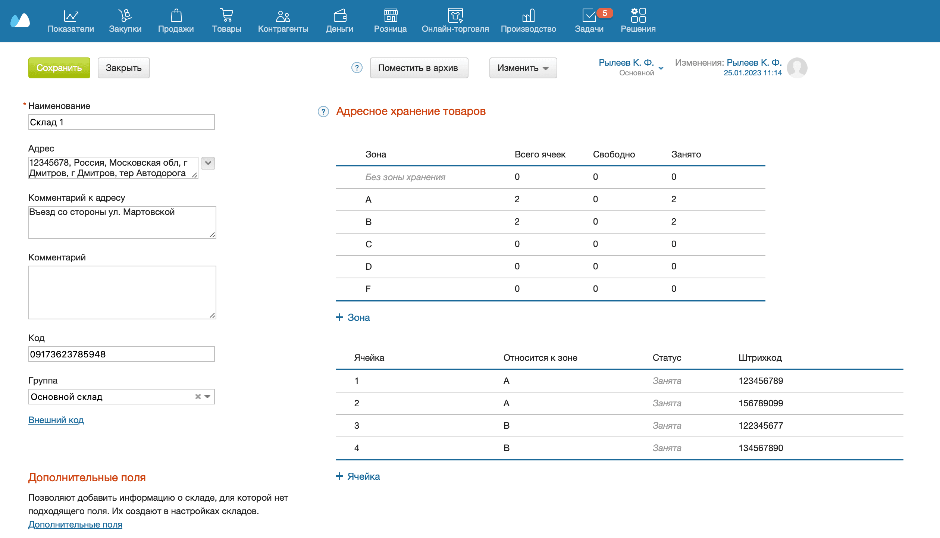Click the help icon beside Адресное хранение товаров
The width and height of the screenshot is (940, 538).
coord(323,112)
